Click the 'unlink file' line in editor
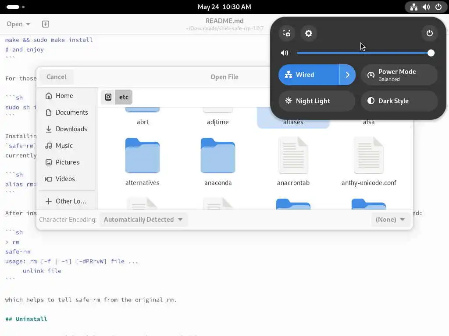449x336 pixels. [x=42, y=271]
